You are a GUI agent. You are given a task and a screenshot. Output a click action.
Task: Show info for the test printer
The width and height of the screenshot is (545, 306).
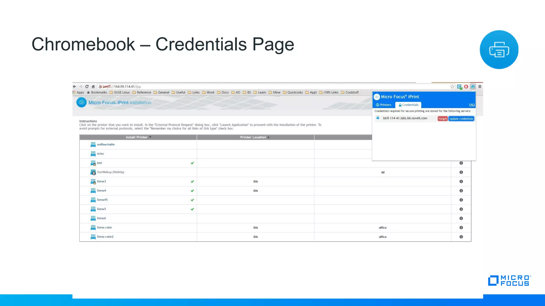pos(461,163)
